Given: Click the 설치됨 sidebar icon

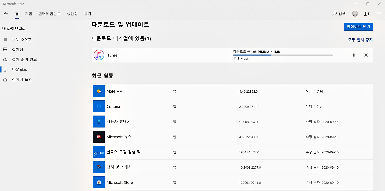Looking at the screenshot, I should coord(5,50).
